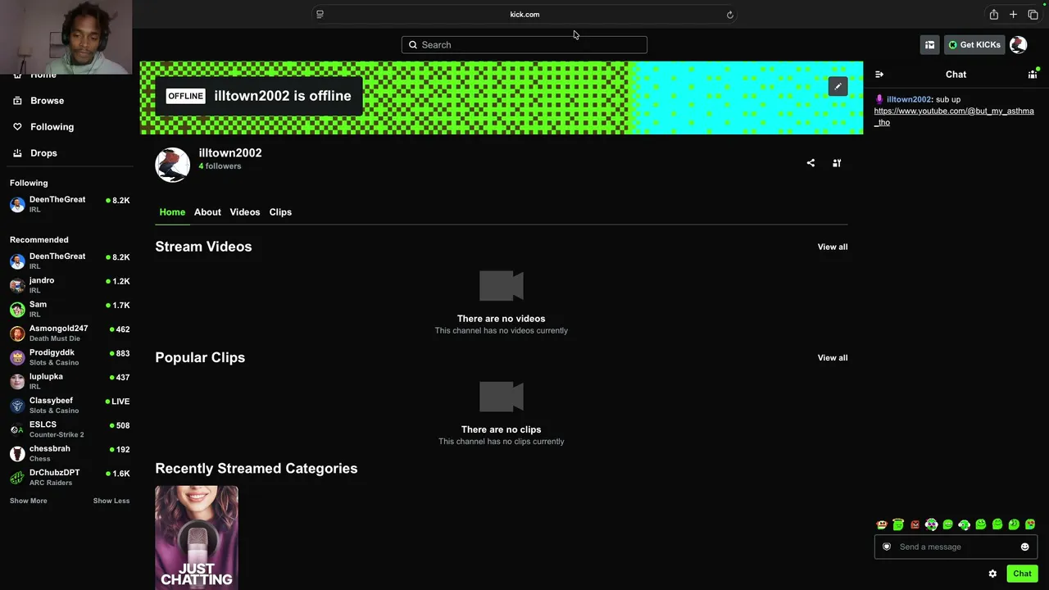
Task: Reload the kick.com page
Action: pos(729,15)
